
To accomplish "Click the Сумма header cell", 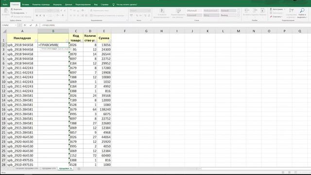I will coord(104,38).
